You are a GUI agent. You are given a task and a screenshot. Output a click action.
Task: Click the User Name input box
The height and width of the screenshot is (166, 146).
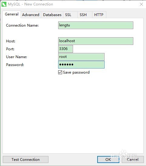click(x=81, y=57)
